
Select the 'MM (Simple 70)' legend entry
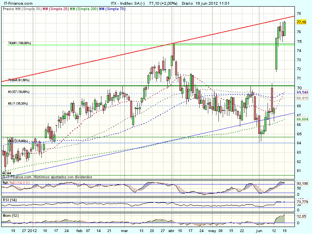(x=112, y=9)
